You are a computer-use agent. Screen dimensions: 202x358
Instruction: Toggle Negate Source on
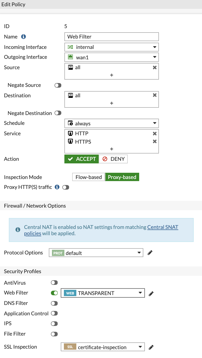[58, 85]
